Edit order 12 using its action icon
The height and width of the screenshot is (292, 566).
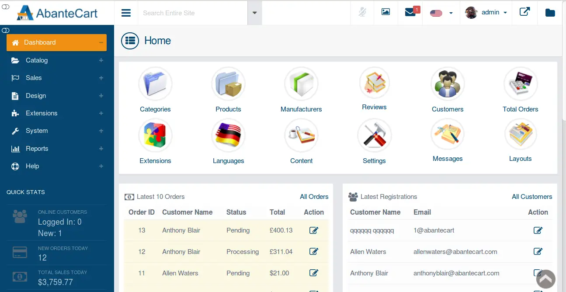314,251
